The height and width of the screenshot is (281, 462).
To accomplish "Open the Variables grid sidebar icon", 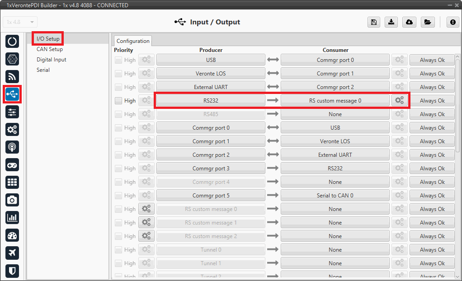I will [x=12, y=183].
